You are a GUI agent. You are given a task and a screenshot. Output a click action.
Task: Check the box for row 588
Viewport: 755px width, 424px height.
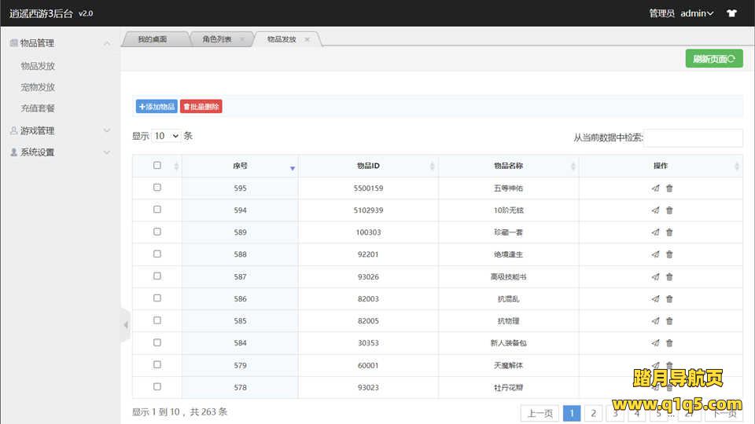pyautogui.click(x=157, y=254)
